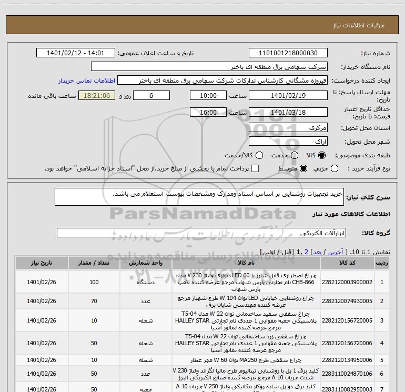The image size is (405, 392).
Task: Select item code 2283110082950003
Action: click(x=347, y=389)
